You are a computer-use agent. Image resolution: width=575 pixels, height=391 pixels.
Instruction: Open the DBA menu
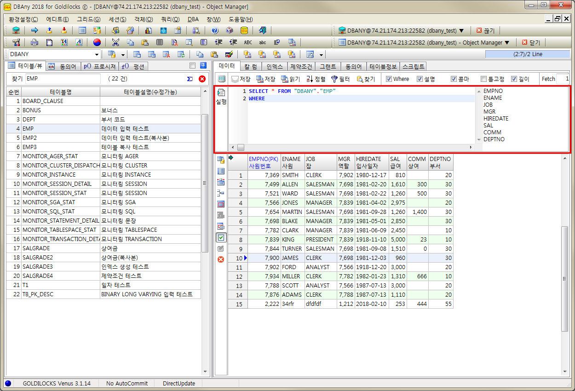(193, 19)
